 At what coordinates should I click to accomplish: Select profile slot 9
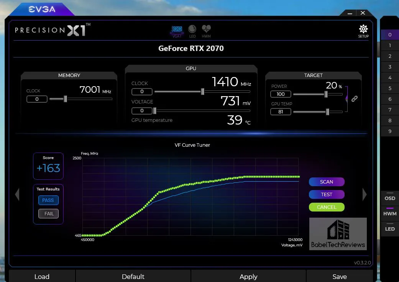tap(389, 131)
